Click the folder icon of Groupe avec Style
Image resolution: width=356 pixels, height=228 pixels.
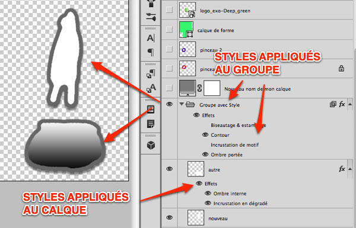click(190, 104)
